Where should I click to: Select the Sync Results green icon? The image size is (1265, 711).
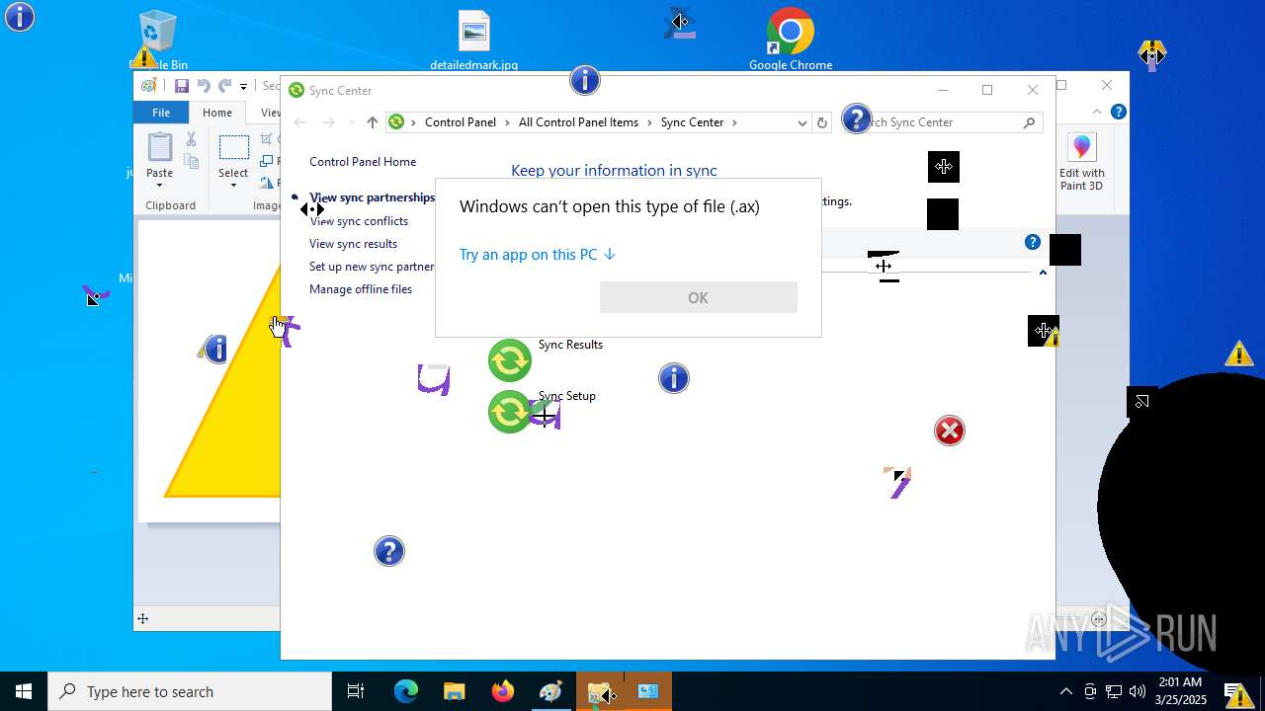coord(510,360)
